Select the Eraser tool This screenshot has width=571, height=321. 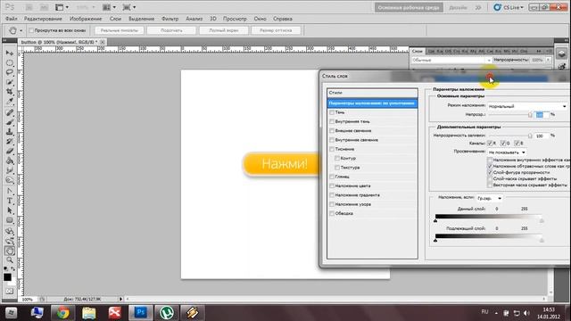(x=10, y=151)
